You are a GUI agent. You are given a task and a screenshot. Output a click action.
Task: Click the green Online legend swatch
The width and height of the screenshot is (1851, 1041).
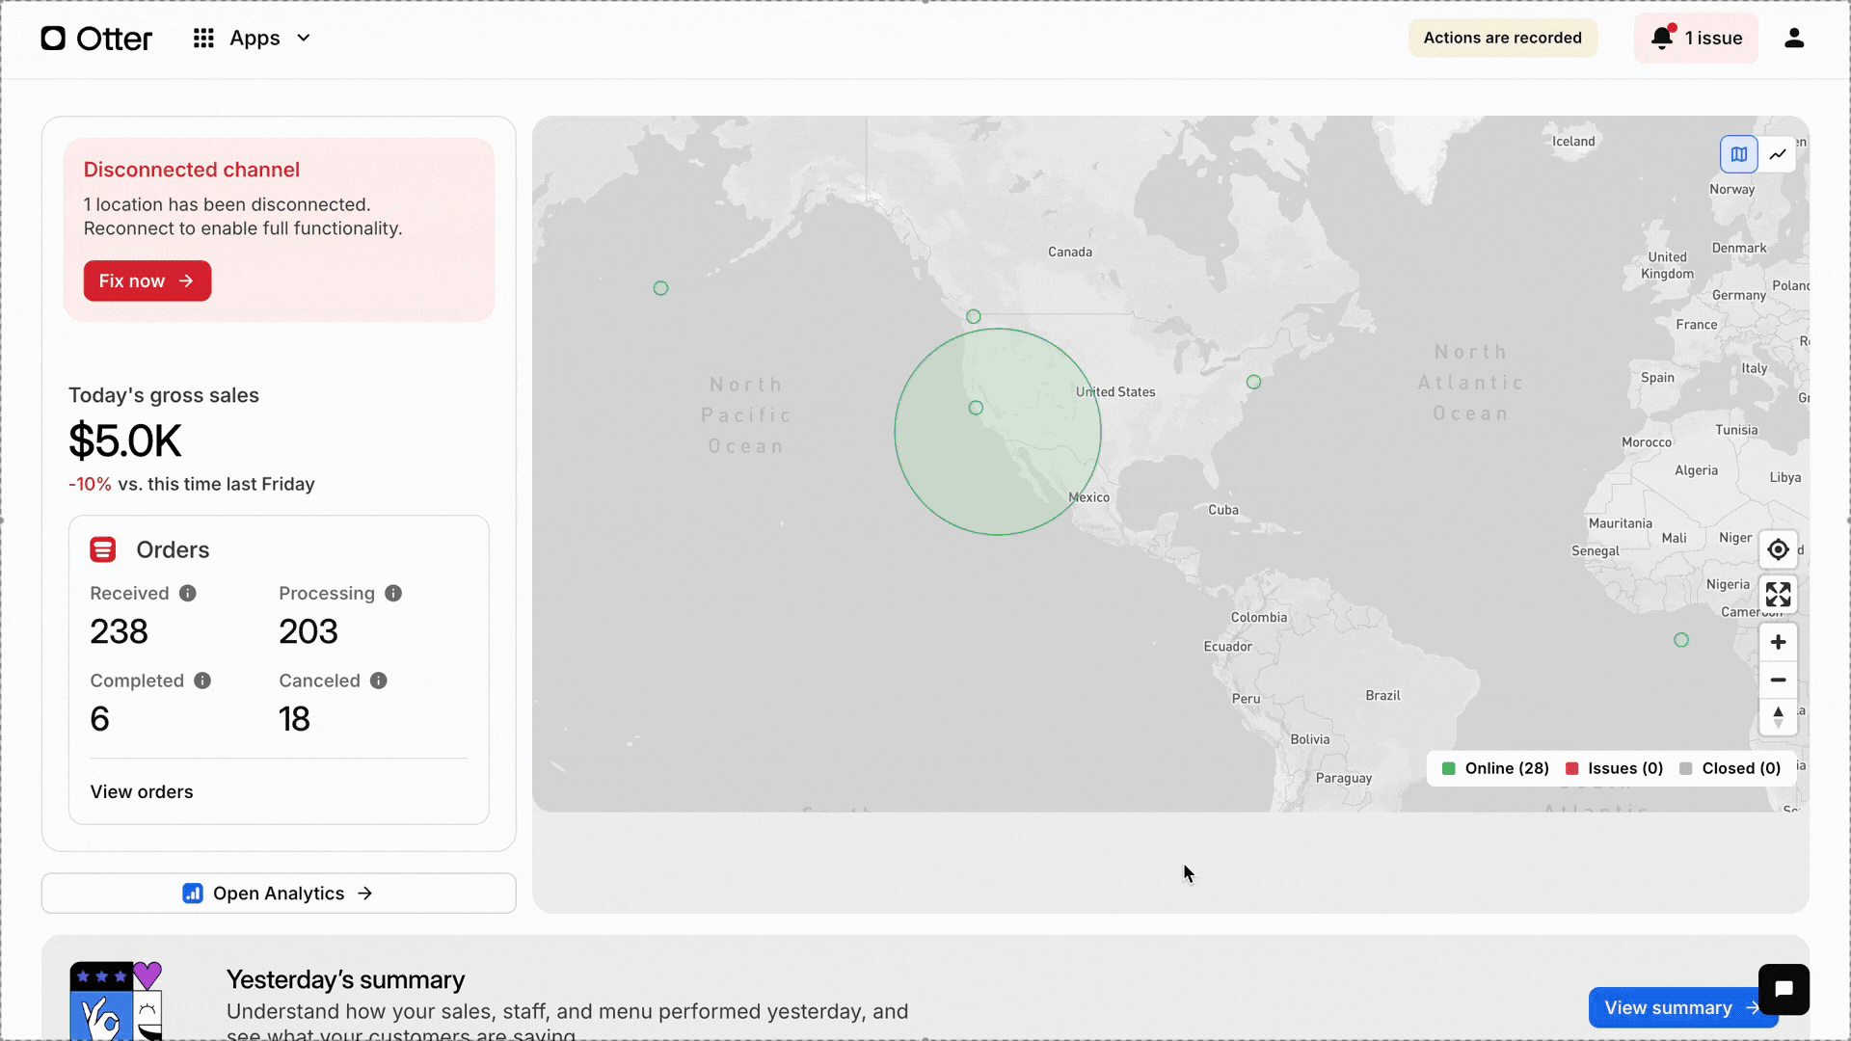click(1448, 768)
